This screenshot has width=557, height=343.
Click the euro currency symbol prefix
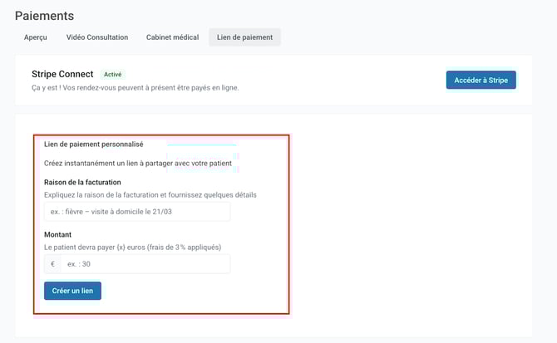click(x=52, y=264)
